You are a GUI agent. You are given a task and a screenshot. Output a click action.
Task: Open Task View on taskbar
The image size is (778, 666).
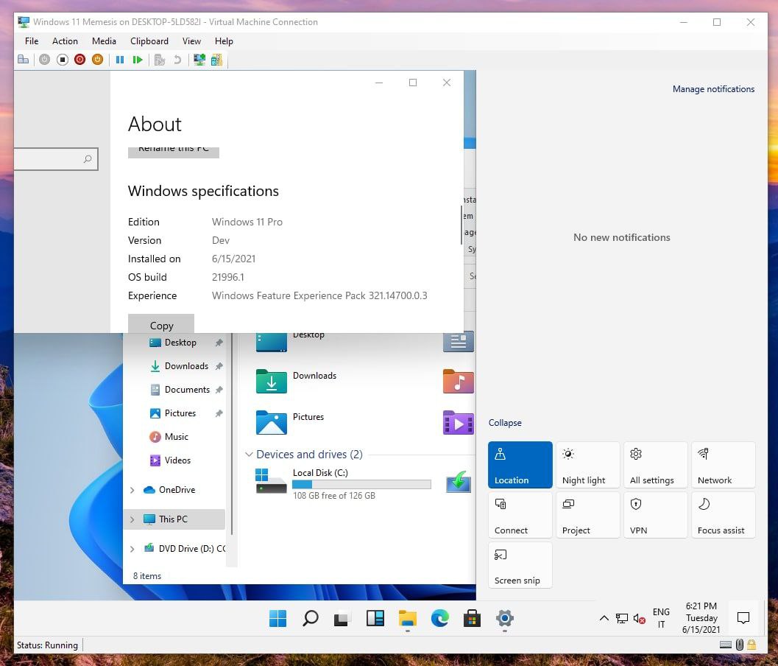coord(342,618)
